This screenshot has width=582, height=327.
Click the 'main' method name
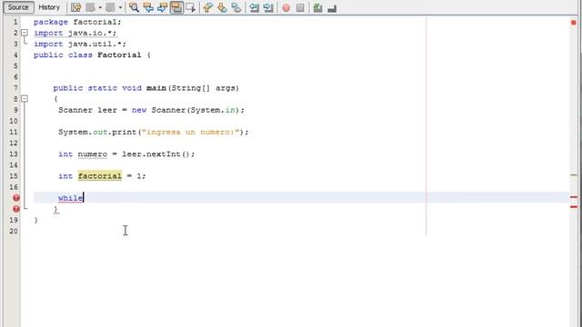156,88
